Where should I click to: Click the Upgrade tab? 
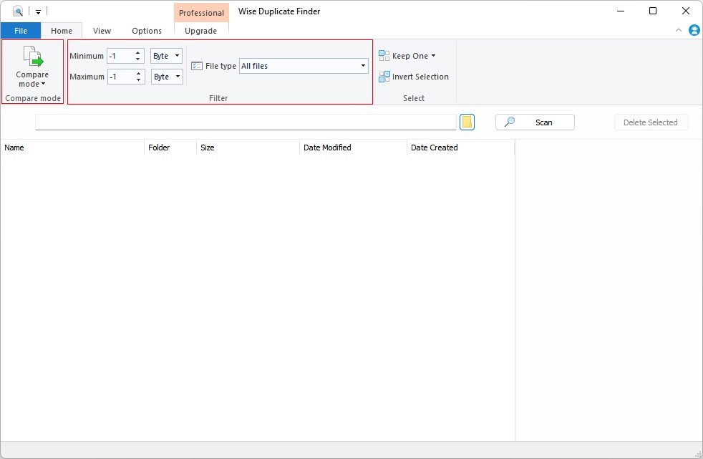pyautogui.click(x=201, y=31)
